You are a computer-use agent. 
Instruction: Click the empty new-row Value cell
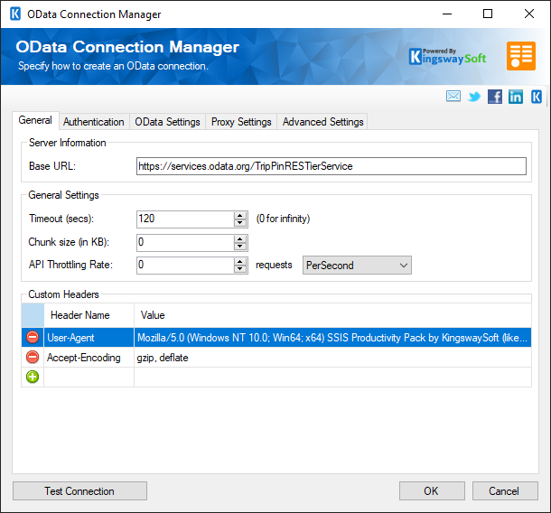coord(332,377)
